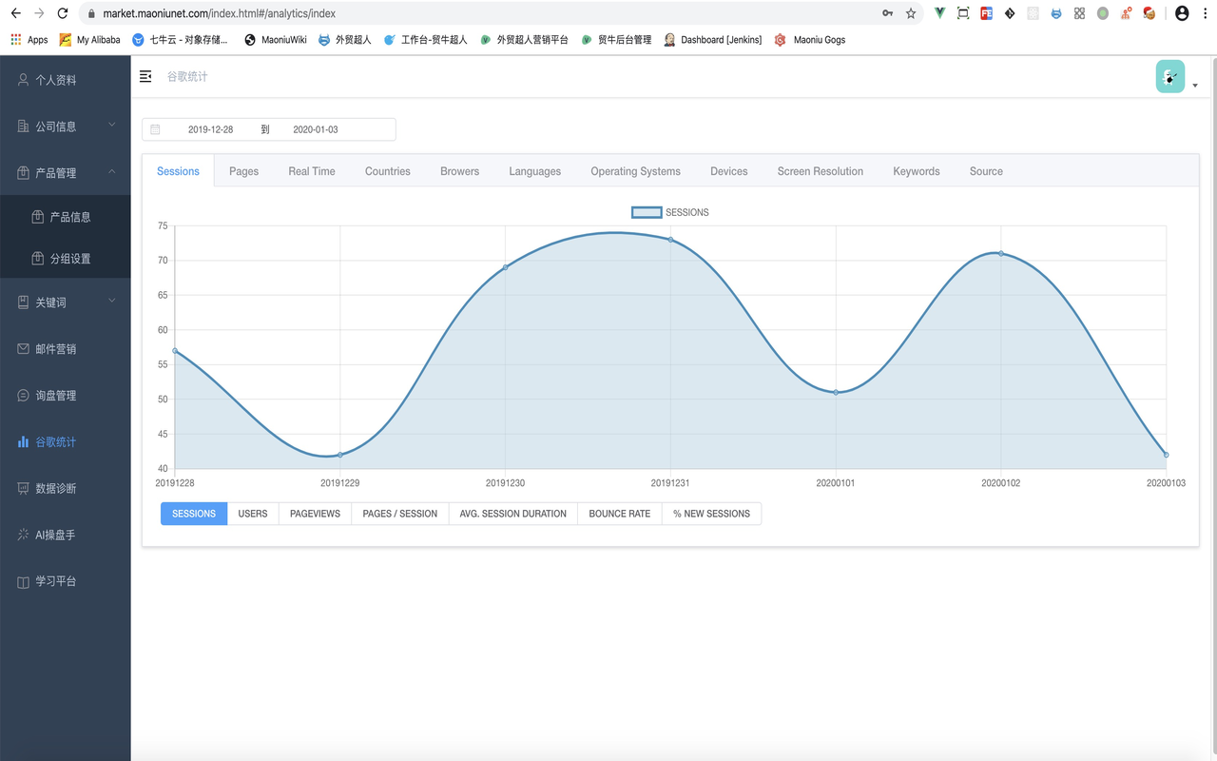Click the 数据诊断 monitor icon
This screenshot has width=1217, height=761.
[x=24, y=488]
